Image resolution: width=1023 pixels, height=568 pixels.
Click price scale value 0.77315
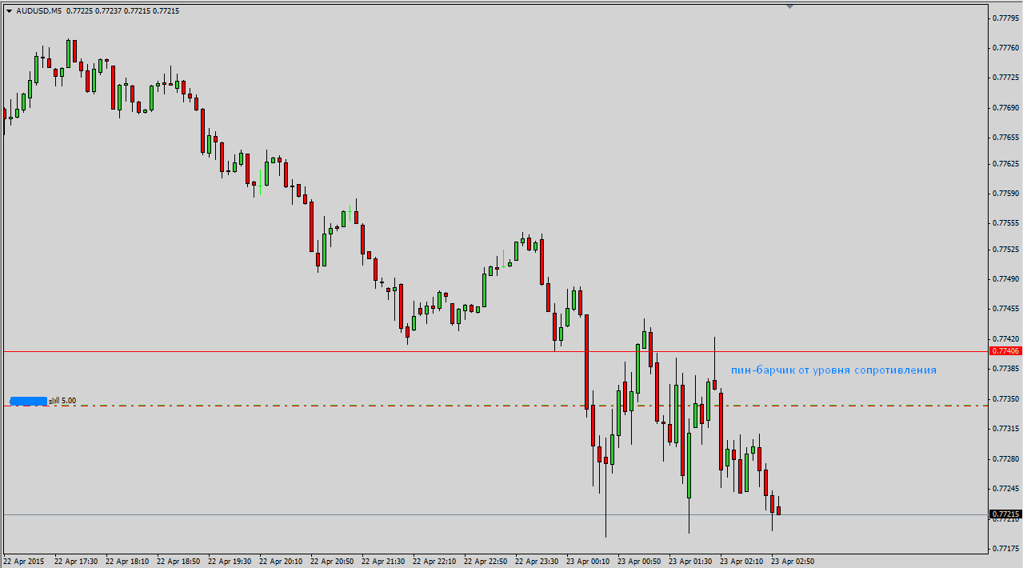[1005, 430]
